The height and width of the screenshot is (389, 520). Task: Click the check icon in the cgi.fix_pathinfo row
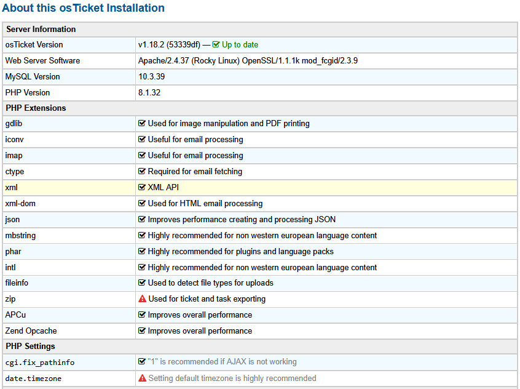[x=142, y=361]
